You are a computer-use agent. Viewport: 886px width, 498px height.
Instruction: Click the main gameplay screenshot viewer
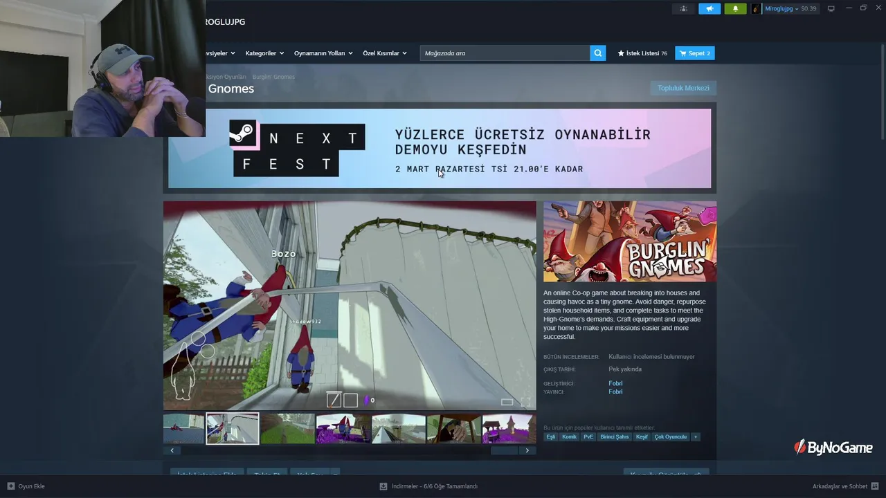350,306
